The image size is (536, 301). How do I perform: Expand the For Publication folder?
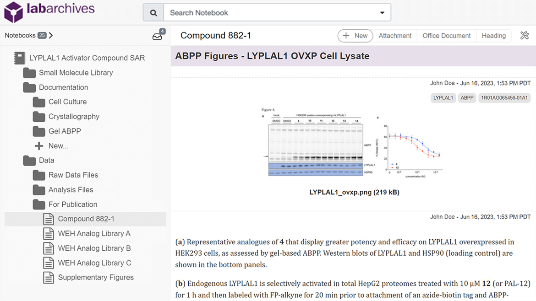39,204
